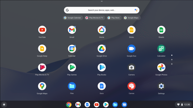Screen dimensions: 193x108
Task: Collapse the launcher using the top handle
Action: (x=102, y=1)
